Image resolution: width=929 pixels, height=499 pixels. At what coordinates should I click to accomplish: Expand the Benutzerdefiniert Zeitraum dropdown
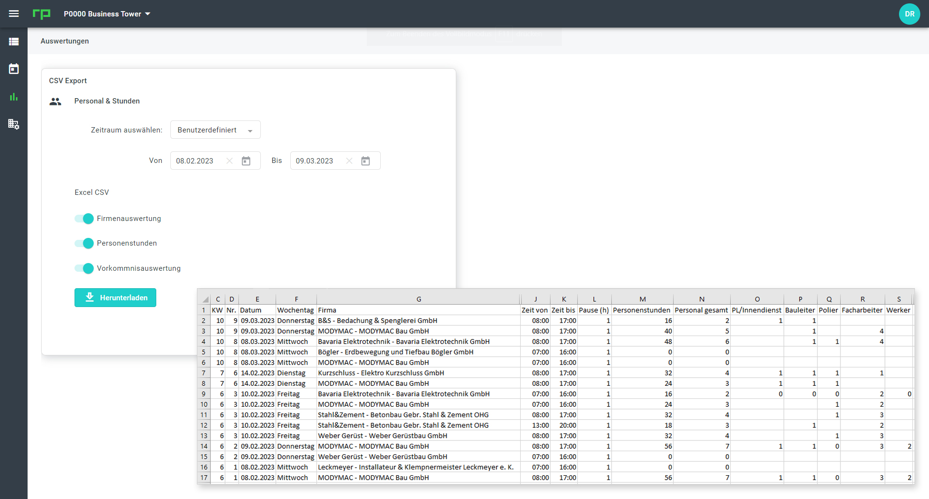coord(215,130)
